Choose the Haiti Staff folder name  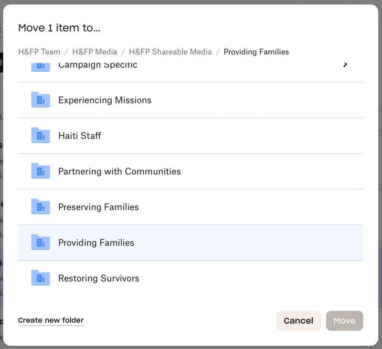click(x=80, y=136)
